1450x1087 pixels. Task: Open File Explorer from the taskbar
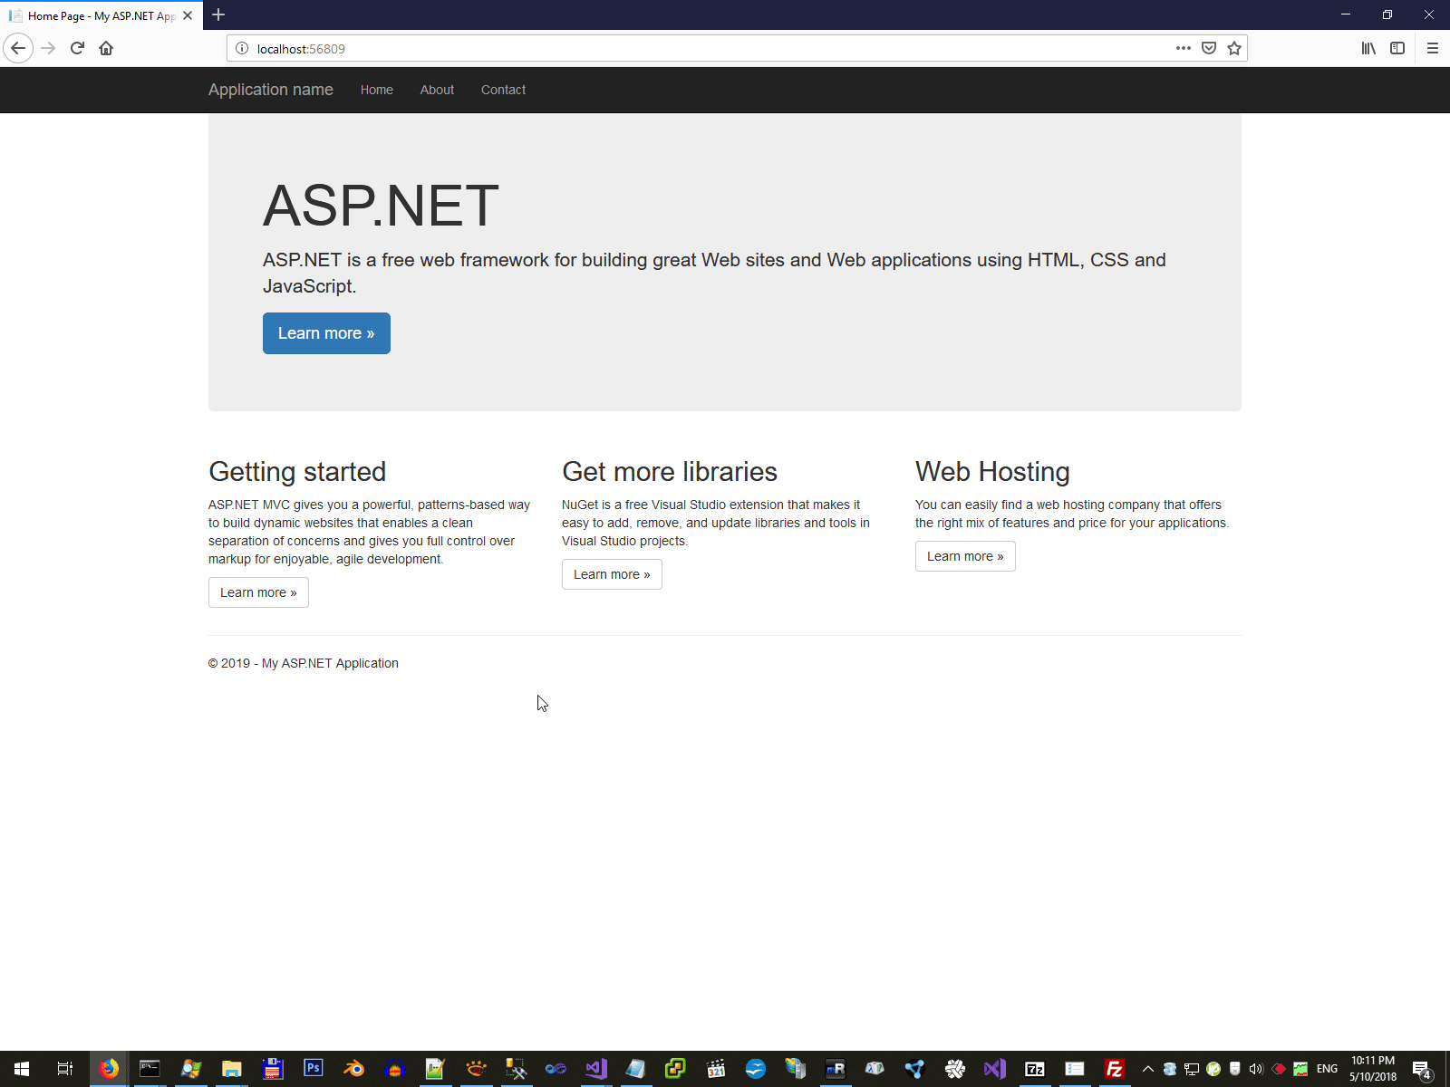[x=231, y=1069]
